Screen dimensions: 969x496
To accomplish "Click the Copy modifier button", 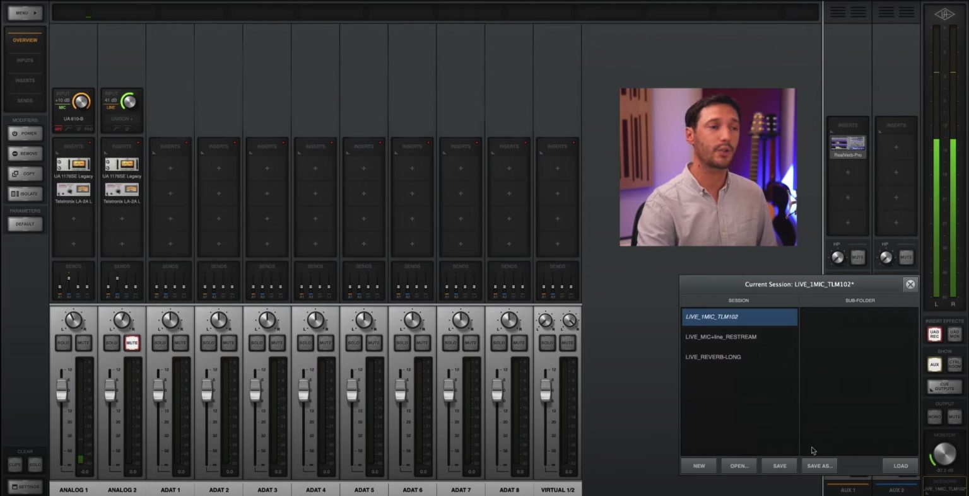I will [x=25, y=174].
